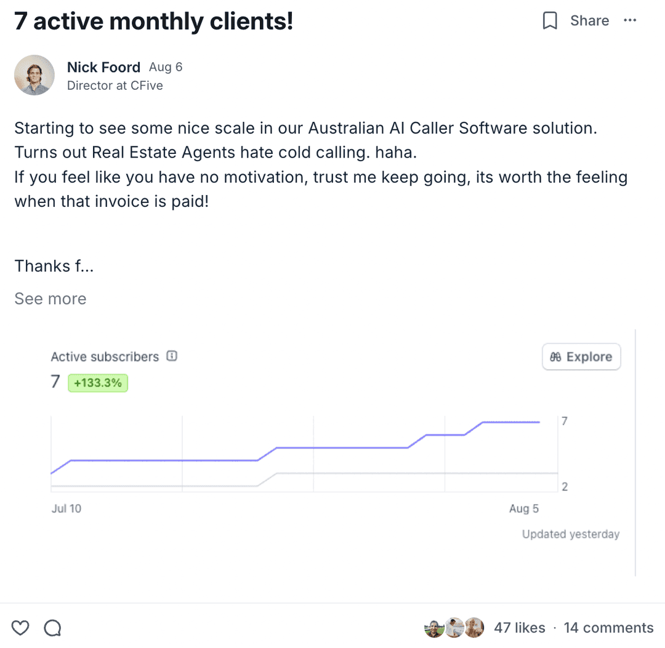Bookmark this post with the bookmark icon
Screen dimensions: 665x648
coord(549,21)
